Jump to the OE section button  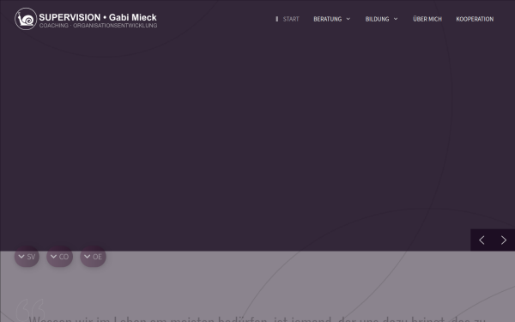coord(93,256)
